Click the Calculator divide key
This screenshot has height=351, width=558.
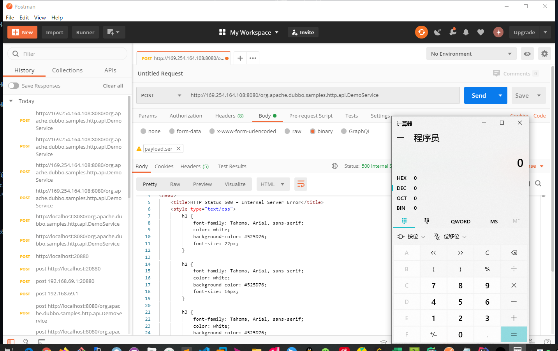click(x=514, y=269)
